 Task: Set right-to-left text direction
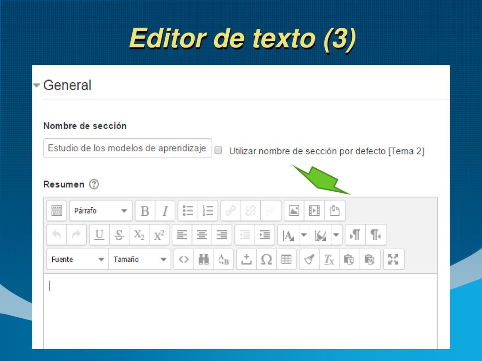tap(376, 235)
